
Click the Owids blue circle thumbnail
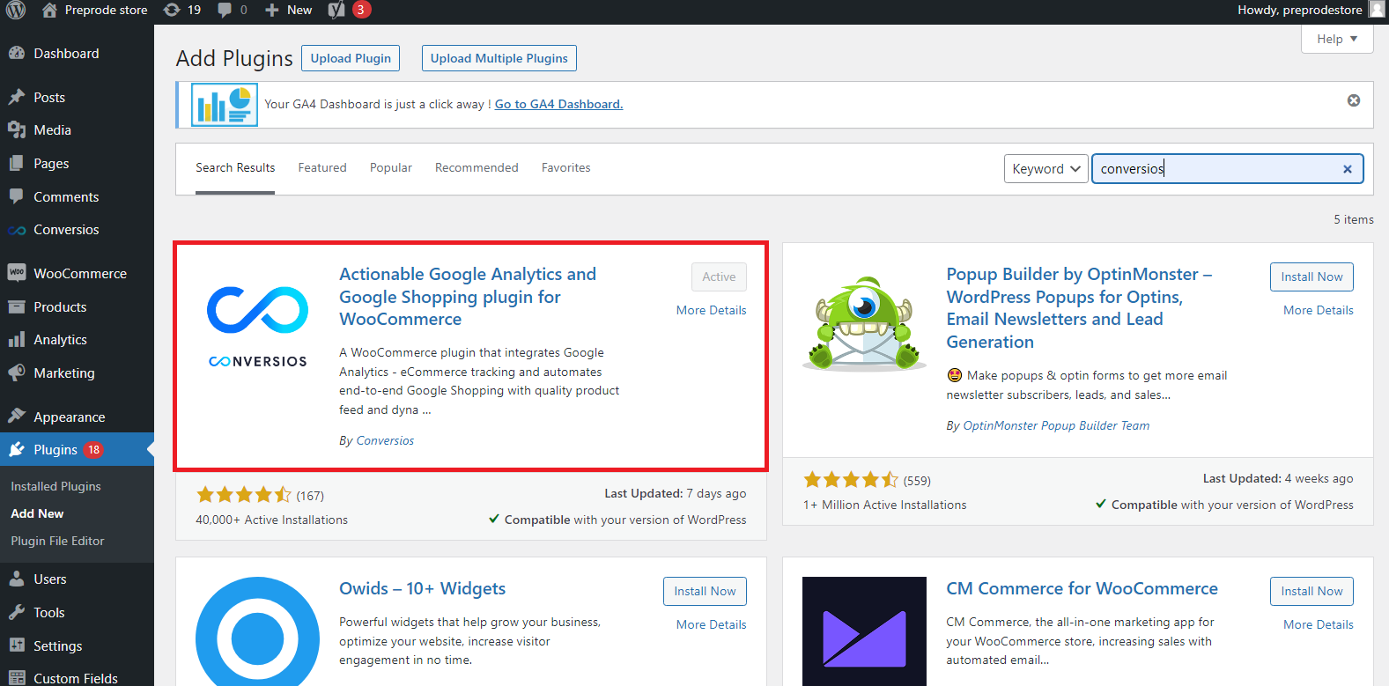257,631
